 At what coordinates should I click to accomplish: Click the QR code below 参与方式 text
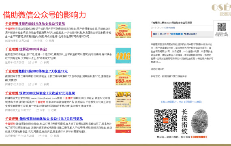182,90
